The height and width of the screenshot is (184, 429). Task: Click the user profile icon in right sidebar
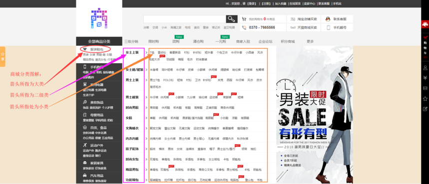coord(425,67)
